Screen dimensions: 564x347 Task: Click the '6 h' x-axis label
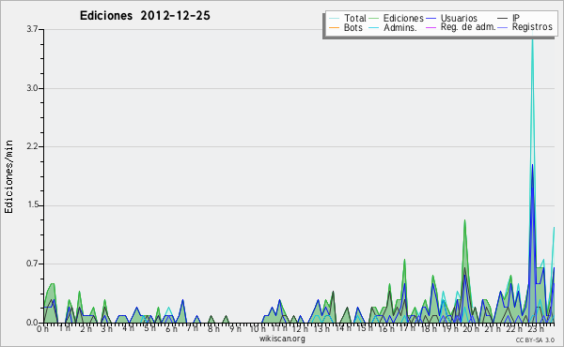click(x=171, y=329)
